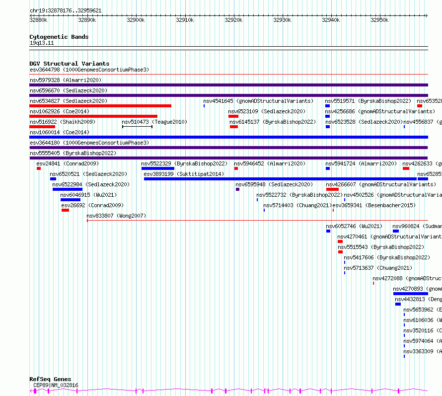
Task: Select nsv6523528 (Sedlazeck2020) label
Action: [364, 122]
